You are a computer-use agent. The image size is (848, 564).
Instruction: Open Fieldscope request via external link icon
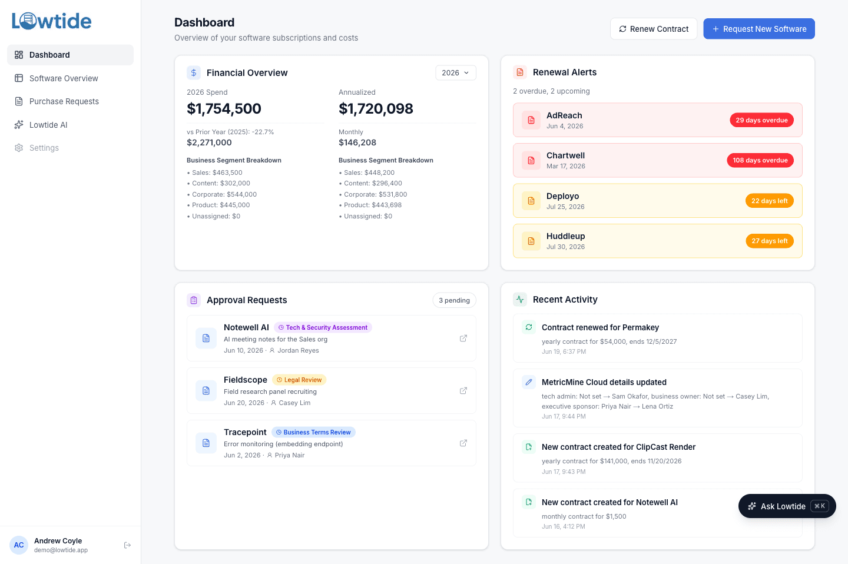pos(463,390)
